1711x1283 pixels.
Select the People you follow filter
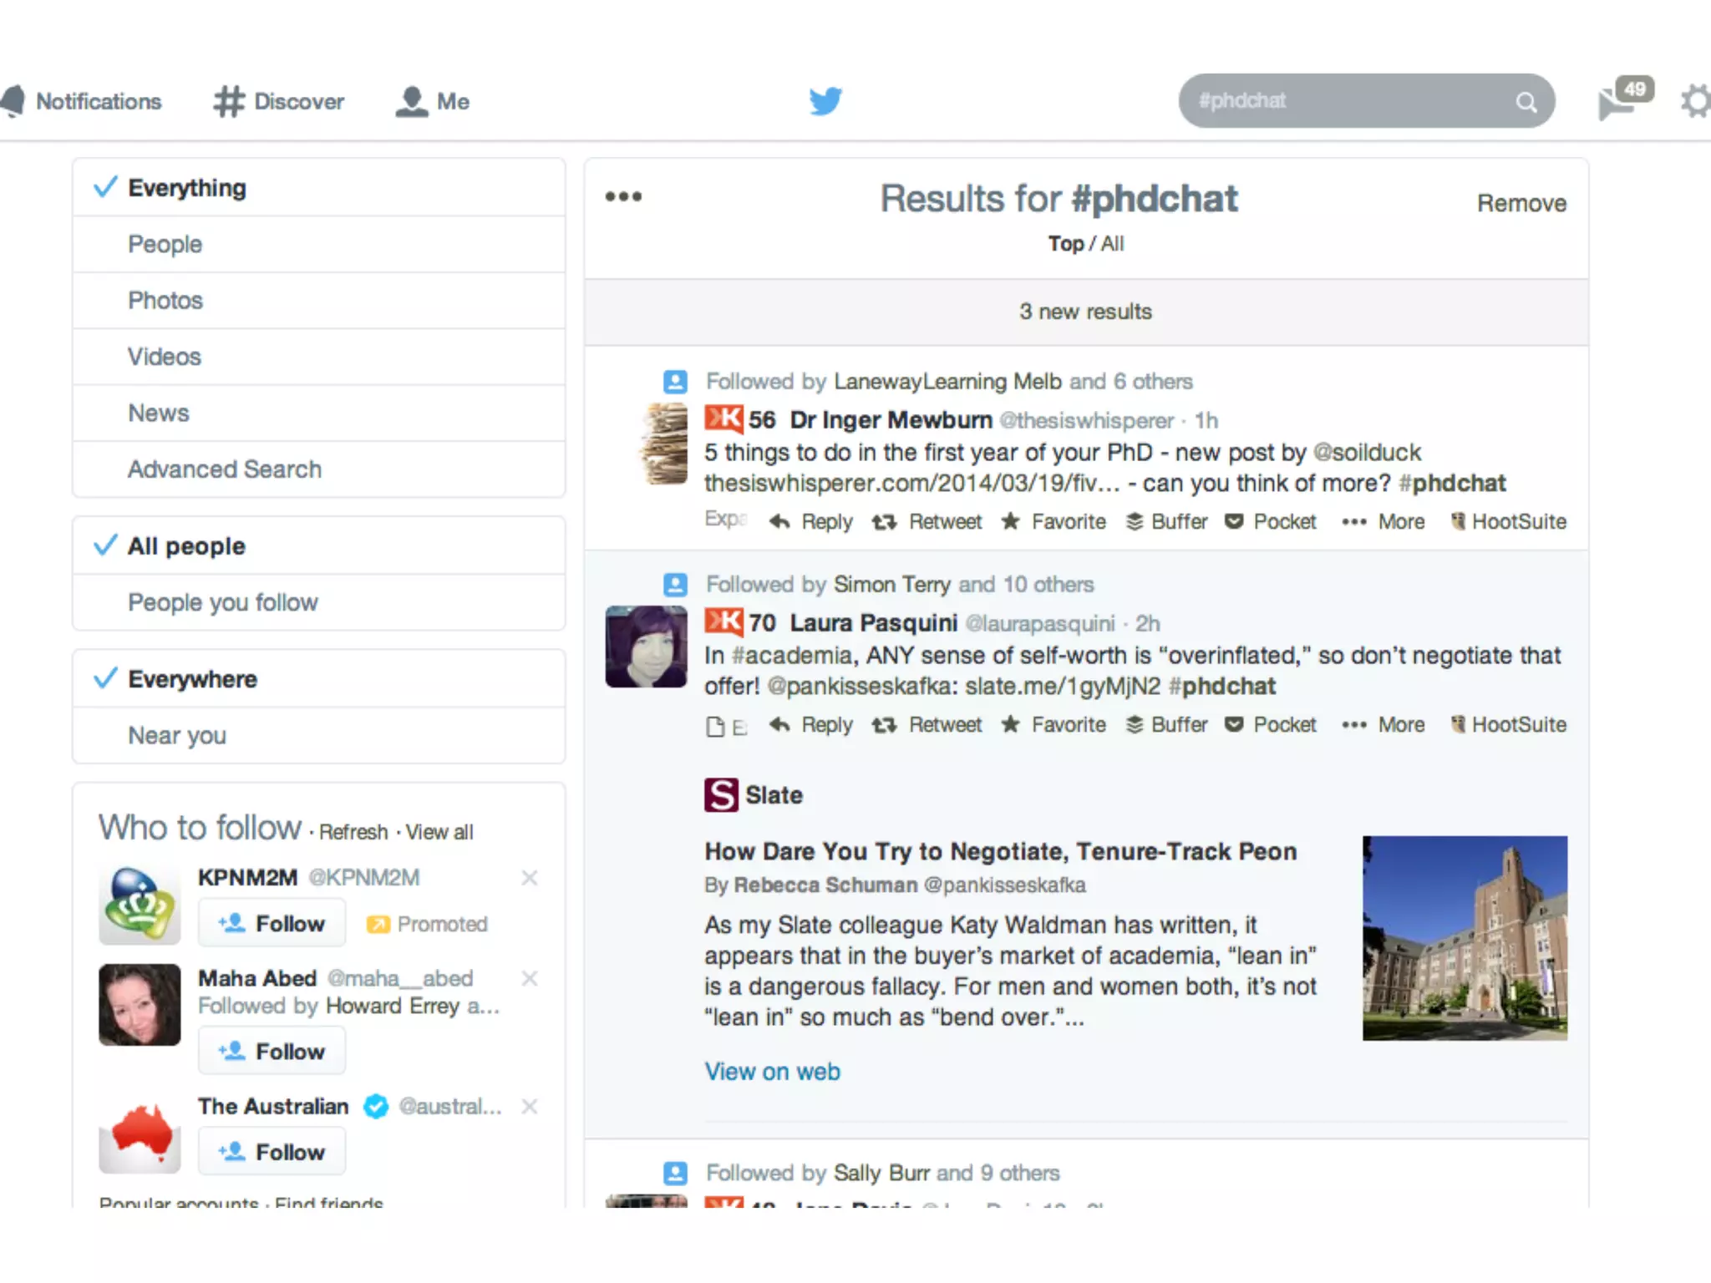(223, 602)
